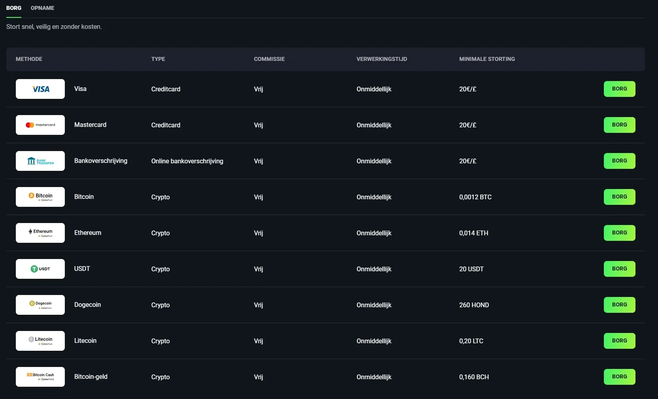Select the Bankoverschrijving method name
This screenshot has height=399, width=658.
(101, 161)
